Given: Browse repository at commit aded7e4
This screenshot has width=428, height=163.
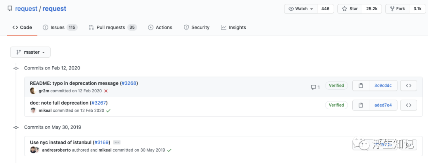Looking at the screenshot, I should (x=409, y=105).
